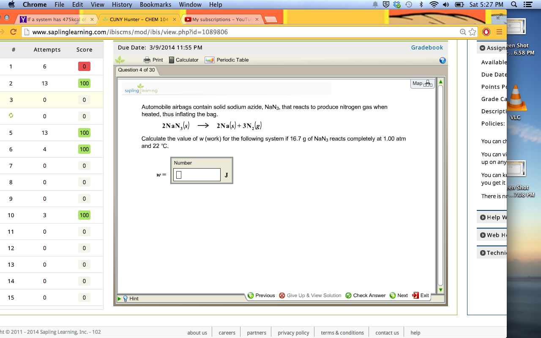Select question 2 row in list
Image resolution: width=541 pixels, height=338 pixels.
click(x=52, y=83)
